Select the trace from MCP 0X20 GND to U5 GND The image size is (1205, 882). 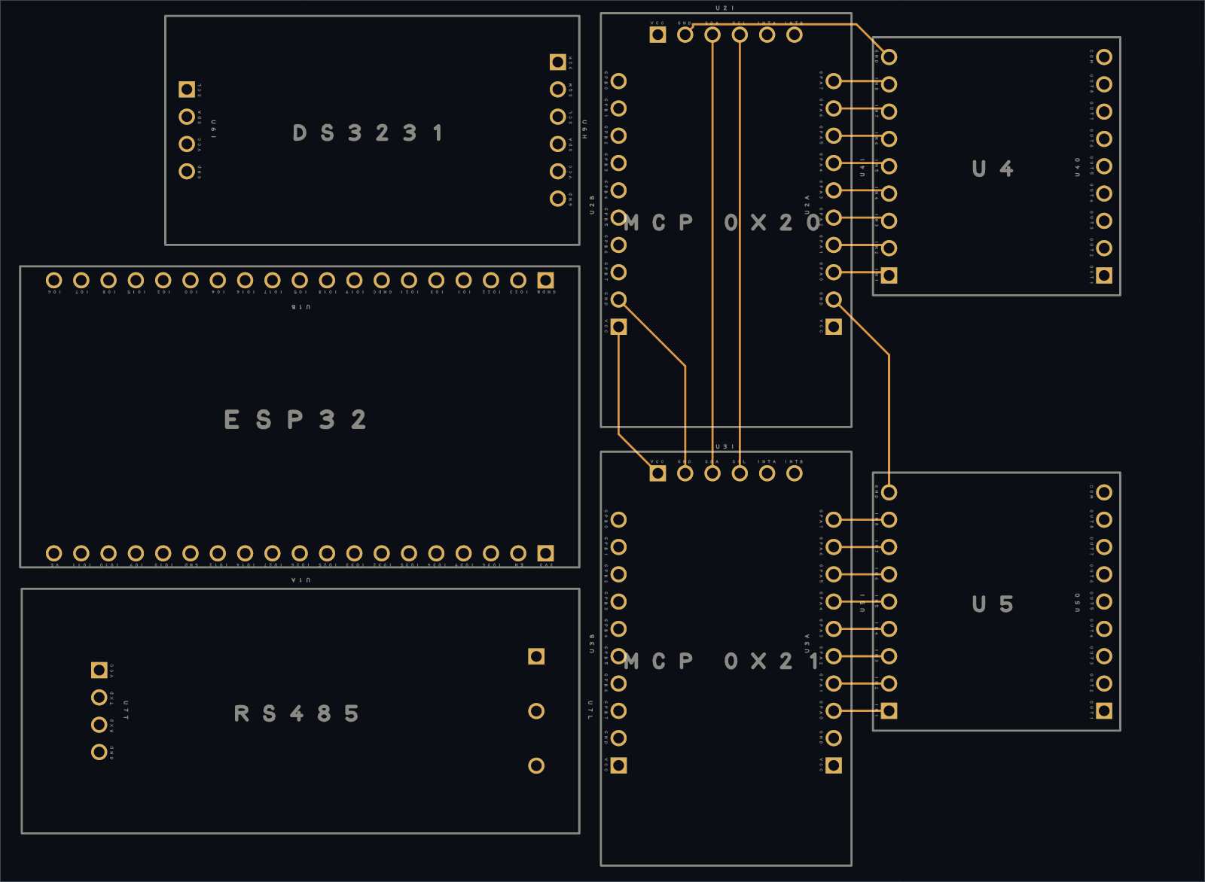(x=889, y=421)
